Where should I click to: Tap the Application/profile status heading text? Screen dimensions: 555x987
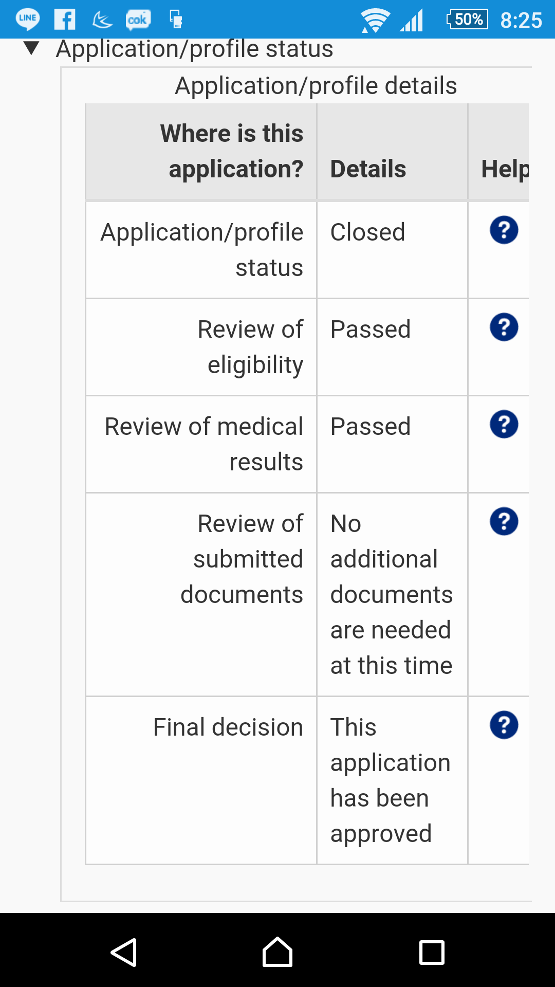[195, 49]
